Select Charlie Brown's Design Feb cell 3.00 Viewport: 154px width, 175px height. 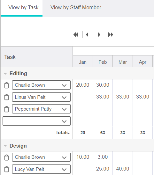coord(103,157)
